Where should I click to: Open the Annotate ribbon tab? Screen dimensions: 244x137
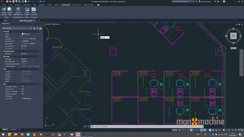[x=18, y=5]
